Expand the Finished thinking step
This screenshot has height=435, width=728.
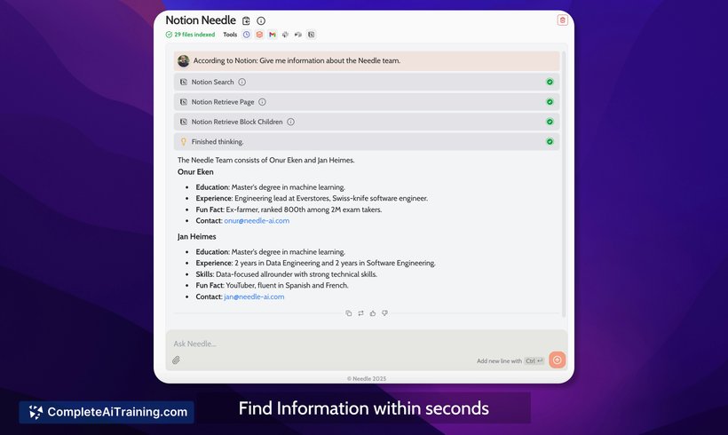[x=367, y=141]
